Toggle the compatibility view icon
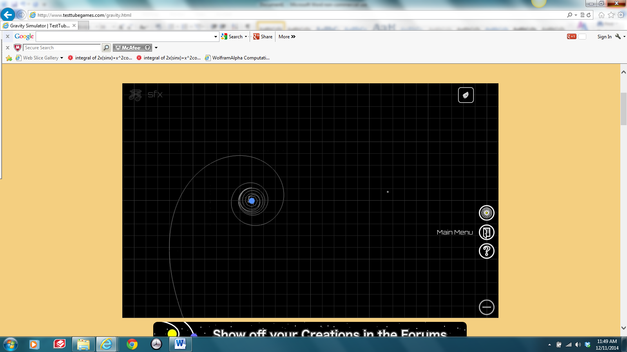Screen dimensions: 627x352 coord(582,15)
